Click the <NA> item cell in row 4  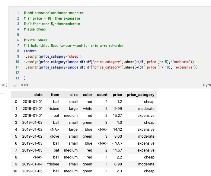click(x=54, y=130)
